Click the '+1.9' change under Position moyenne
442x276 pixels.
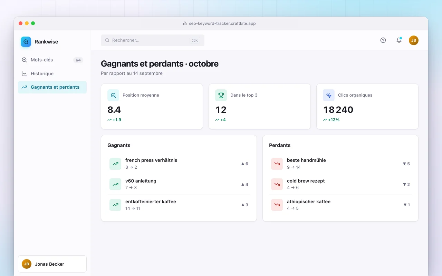coord(114,120)
